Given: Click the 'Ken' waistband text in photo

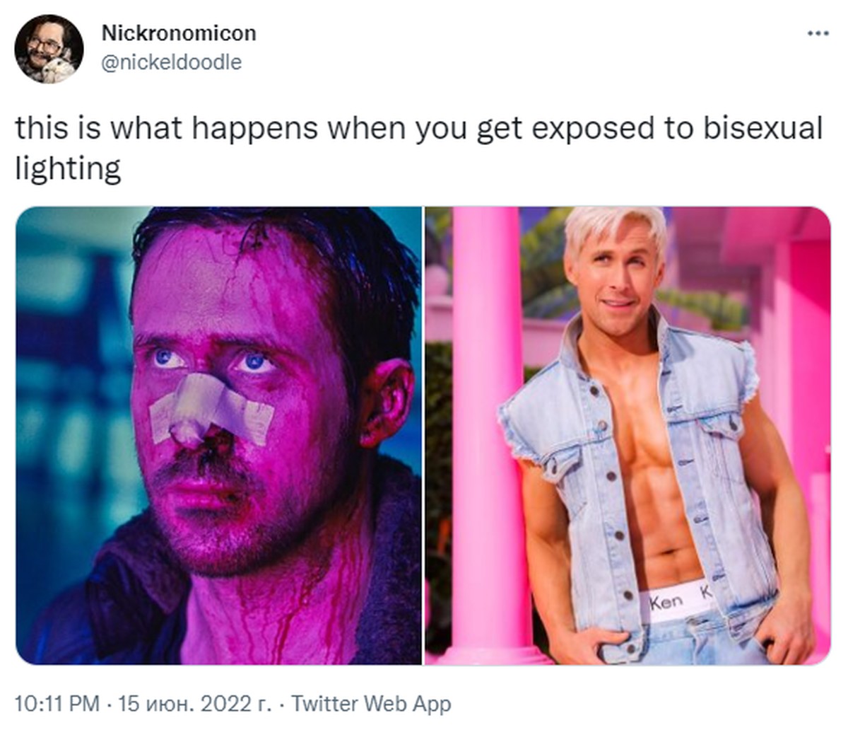Looking at the screenshot, I should tap(666, 602).
